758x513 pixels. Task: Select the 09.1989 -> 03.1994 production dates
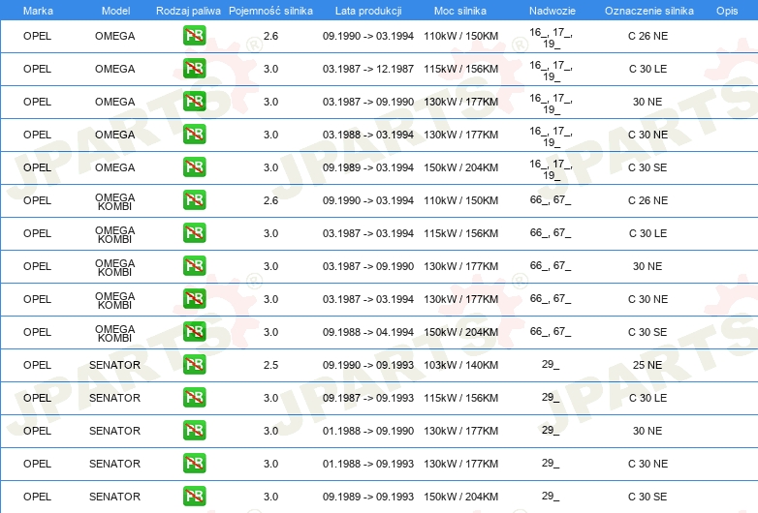tap(368, 167)
